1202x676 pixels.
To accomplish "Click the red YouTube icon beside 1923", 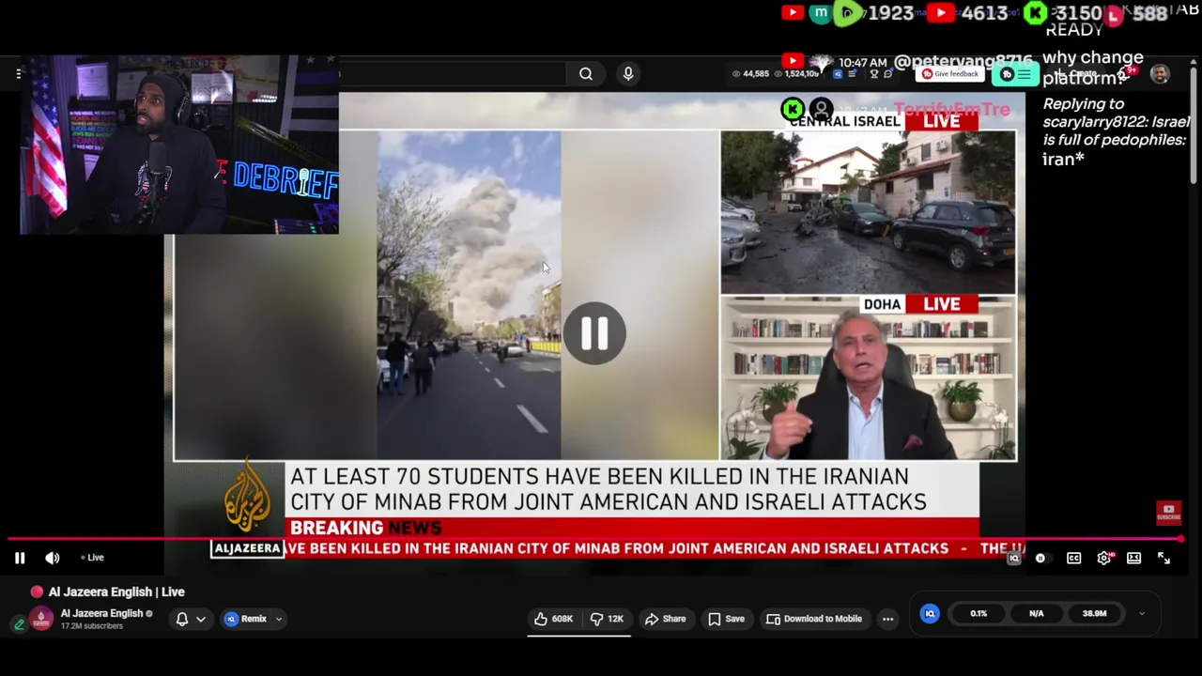I will [x=792, y=12].
